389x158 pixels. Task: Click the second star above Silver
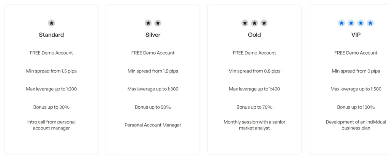pyautogui.click(x=158, y=23)
